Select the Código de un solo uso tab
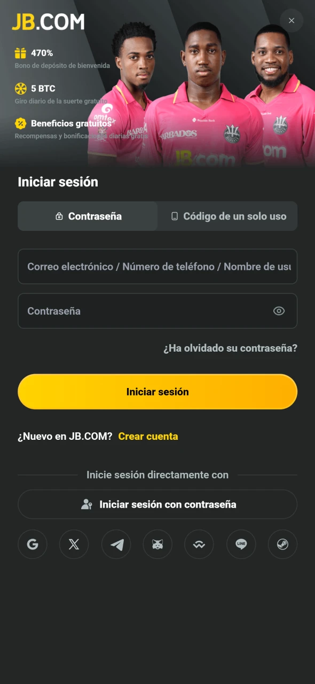Viewport: 315px width, 684px height. pyautogui.click(x=227, y=216)
